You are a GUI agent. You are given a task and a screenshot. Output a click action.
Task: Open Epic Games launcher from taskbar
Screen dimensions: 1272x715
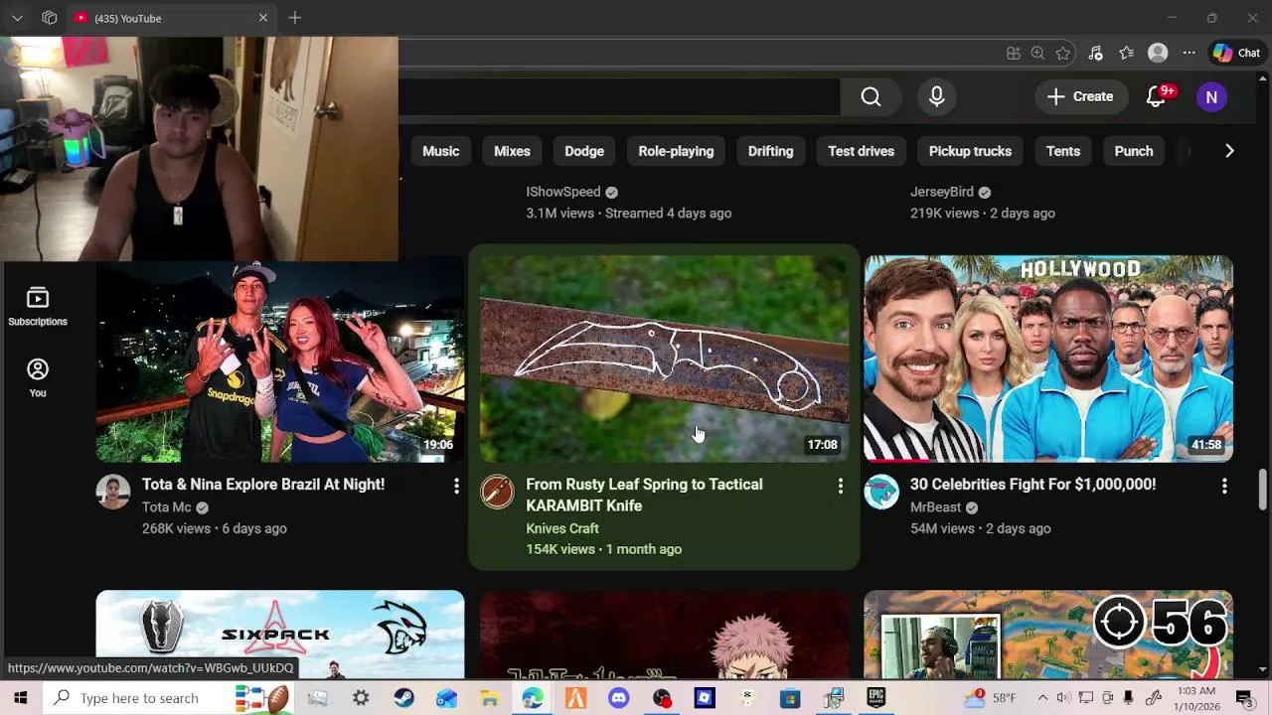pyautogui.click(x=875, y=698)
